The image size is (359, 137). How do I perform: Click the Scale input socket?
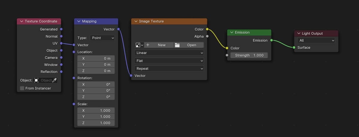[74, 104]
